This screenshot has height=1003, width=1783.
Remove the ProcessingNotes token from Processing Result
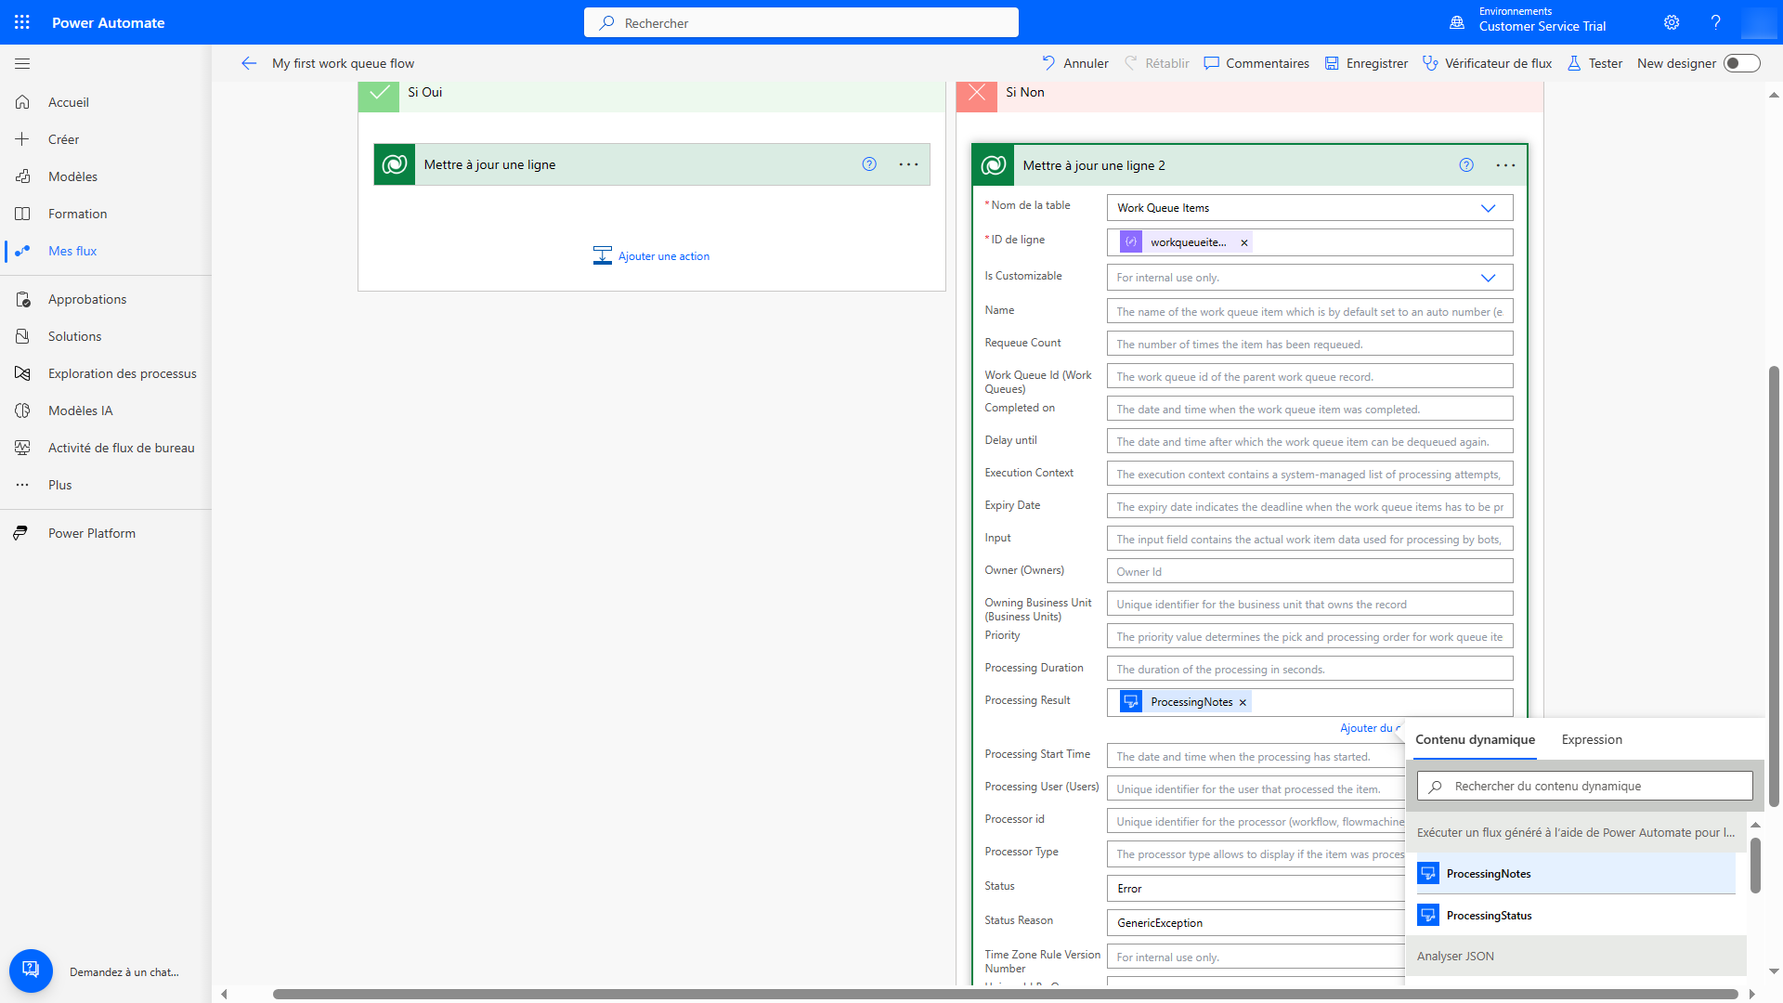click(x=1243, y=702)
